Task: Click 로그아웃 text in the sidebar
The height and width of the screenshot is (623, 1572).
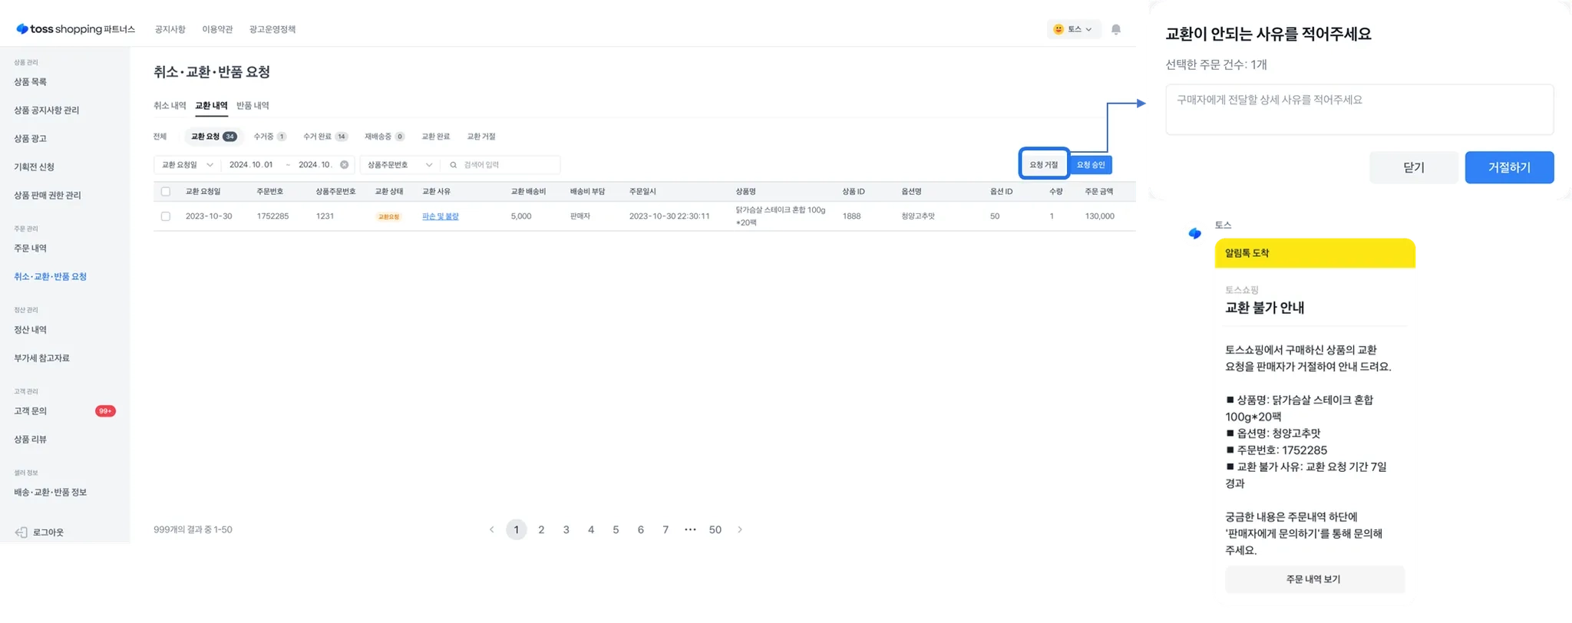Action: pos(48,532)
